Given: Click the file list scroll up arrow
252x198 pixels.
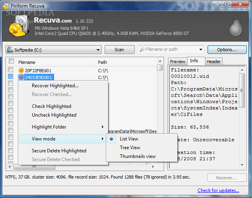Looking at the screenshot, I should pos(160,61).
